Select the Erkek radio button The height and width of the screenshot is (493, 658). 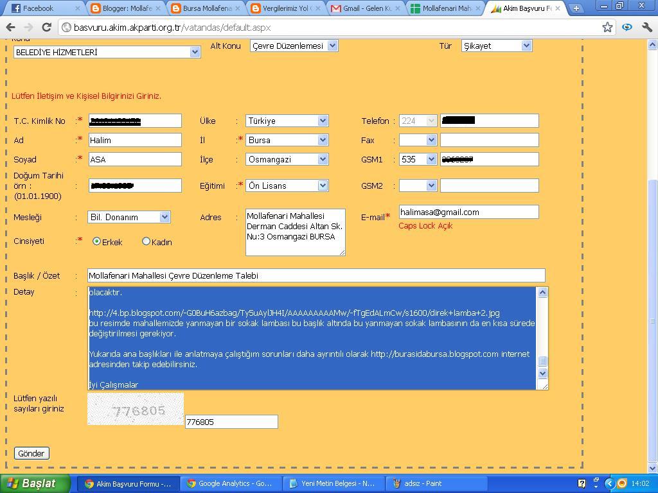tap(96, 241)
